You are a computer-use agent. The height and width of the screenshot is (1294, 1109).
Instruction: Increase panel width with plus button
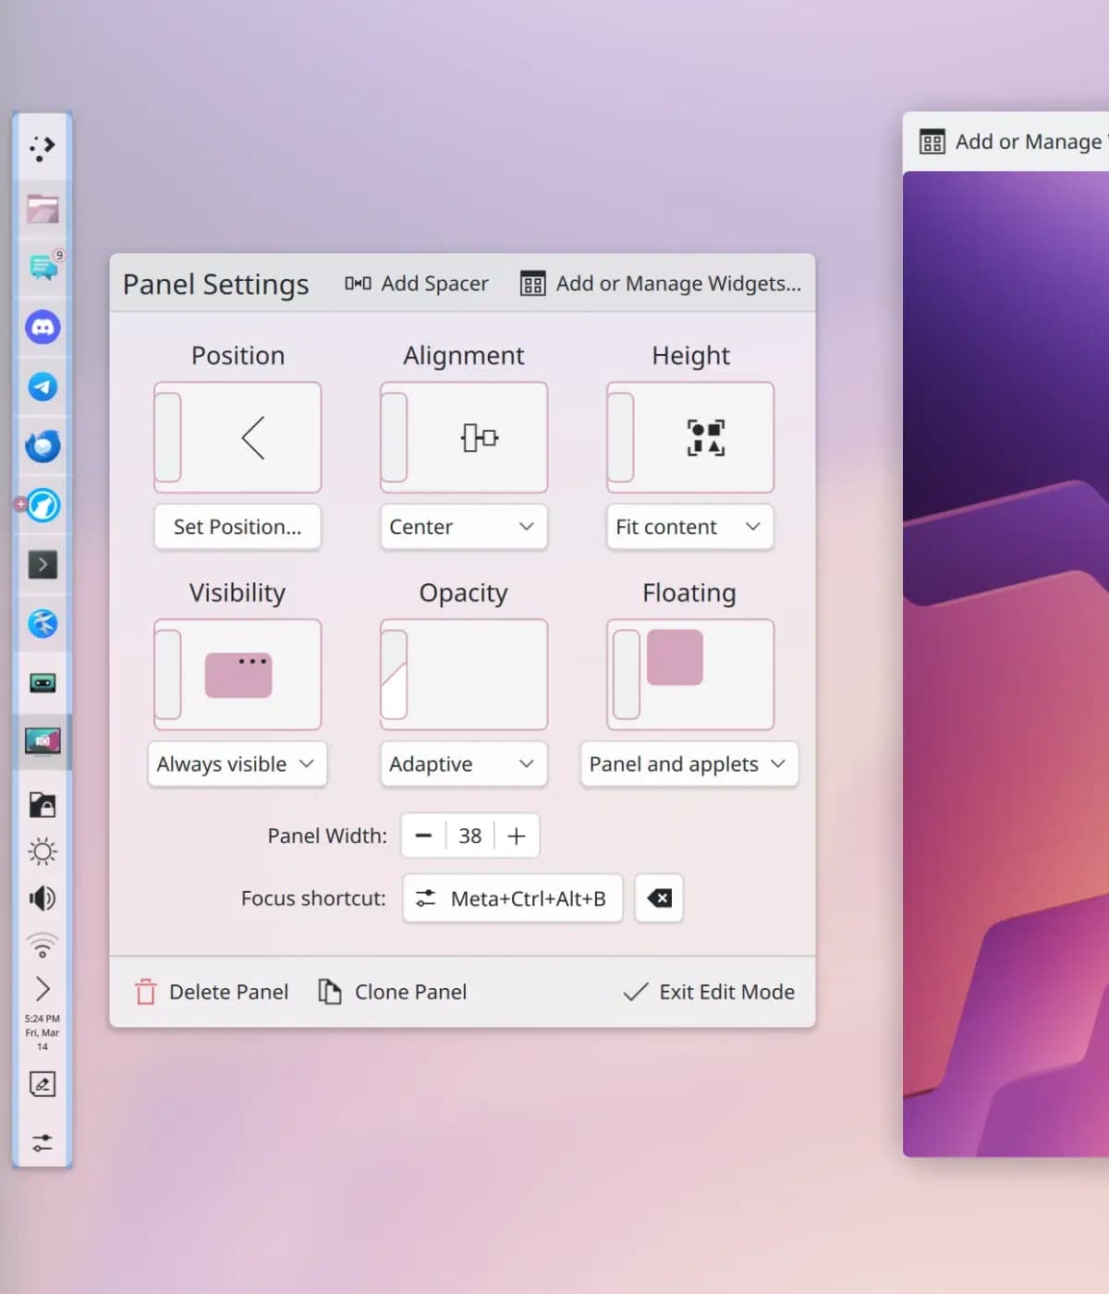(x=517, y=836)
